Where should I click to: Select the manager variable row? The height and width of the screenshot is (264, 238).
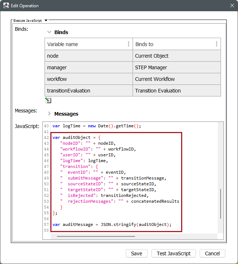[x=88, y=67]
